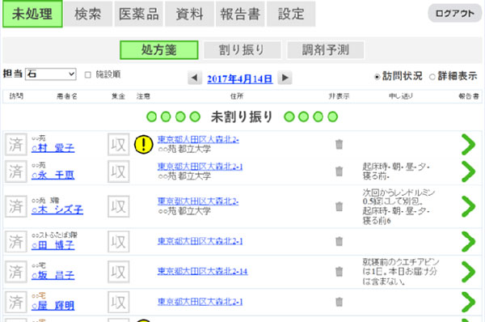Open patient link ○木 シズ子
The height and width of the screenshot is (322, 485).
[x=57, y=210]
